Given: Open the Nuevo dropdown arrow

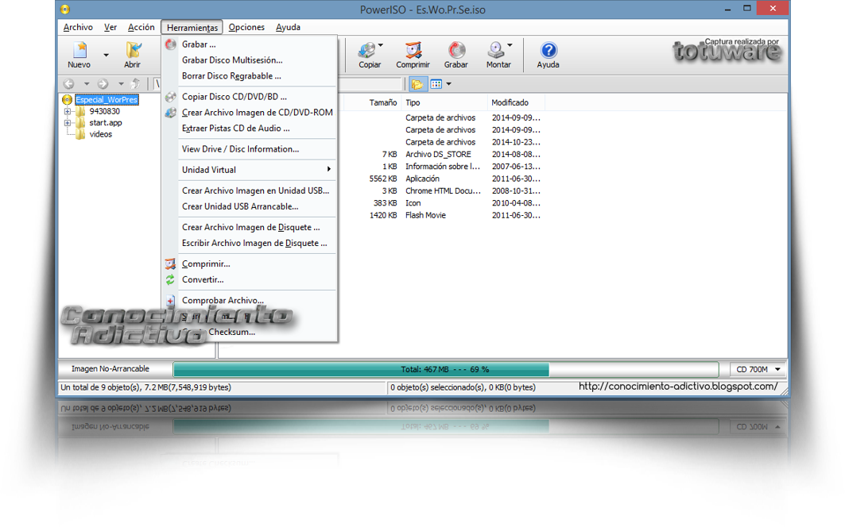Looking at the screenshot, I should pos(107,55).
